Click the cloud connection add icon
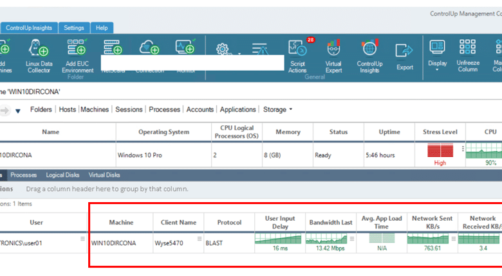This screenshot has width=502, height=276. (149, 47)
